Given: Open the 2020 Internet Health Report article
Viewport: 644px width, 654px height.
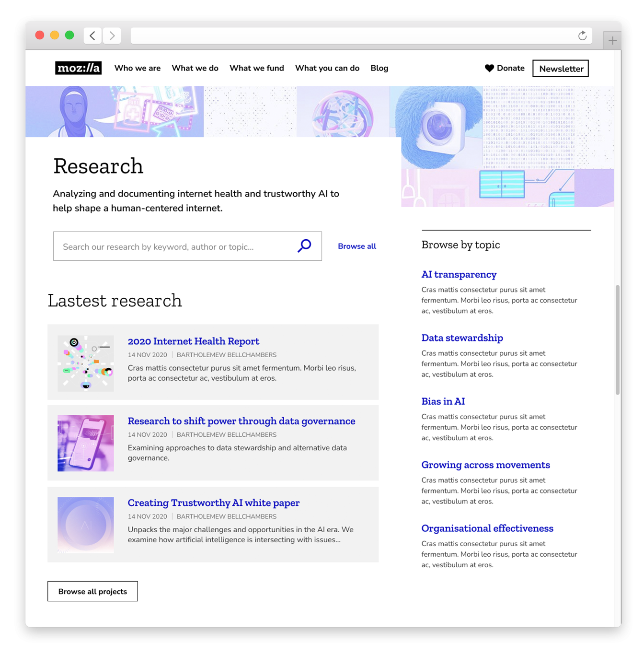Looking at the screenshot, I should (x=194, y=341).
